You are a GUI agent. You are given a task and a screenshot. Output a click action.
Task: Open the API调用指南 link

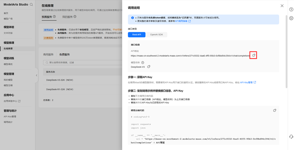click(x=181, y=21)
